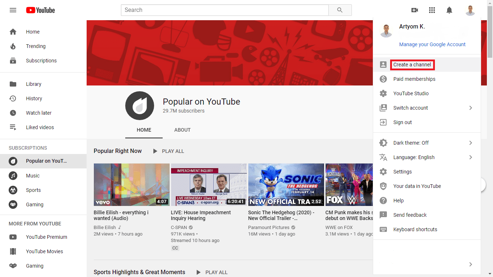
Task: Choose Sign out from account menu
Action: click(402, 122)
